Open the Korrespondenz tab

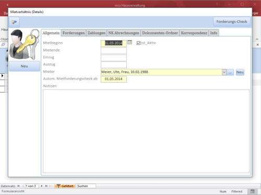[194, 33]
